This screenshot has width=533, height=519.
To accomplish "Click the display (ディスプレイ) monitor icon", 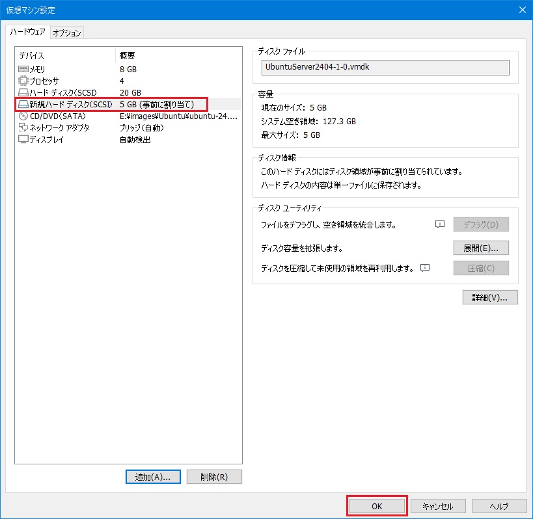I will pos(23,139).
